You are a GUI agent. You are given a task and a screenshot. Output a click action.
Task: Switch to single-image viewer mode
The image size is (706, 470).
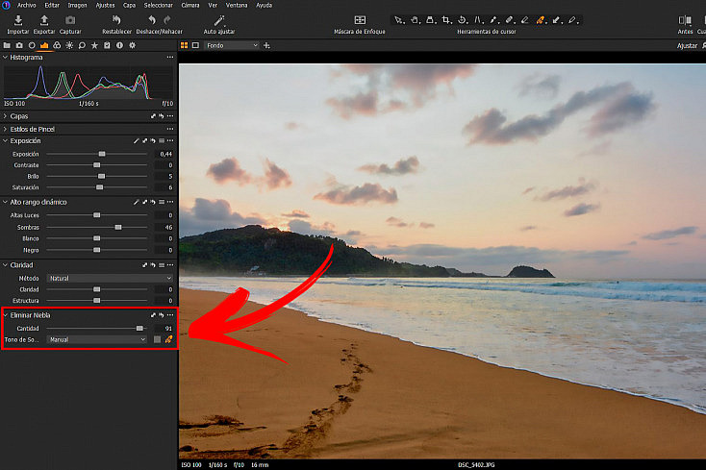point(195,45)
